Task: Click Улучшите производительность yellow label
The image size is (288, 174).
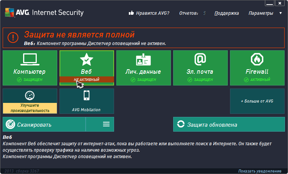Action: [30, 108]
